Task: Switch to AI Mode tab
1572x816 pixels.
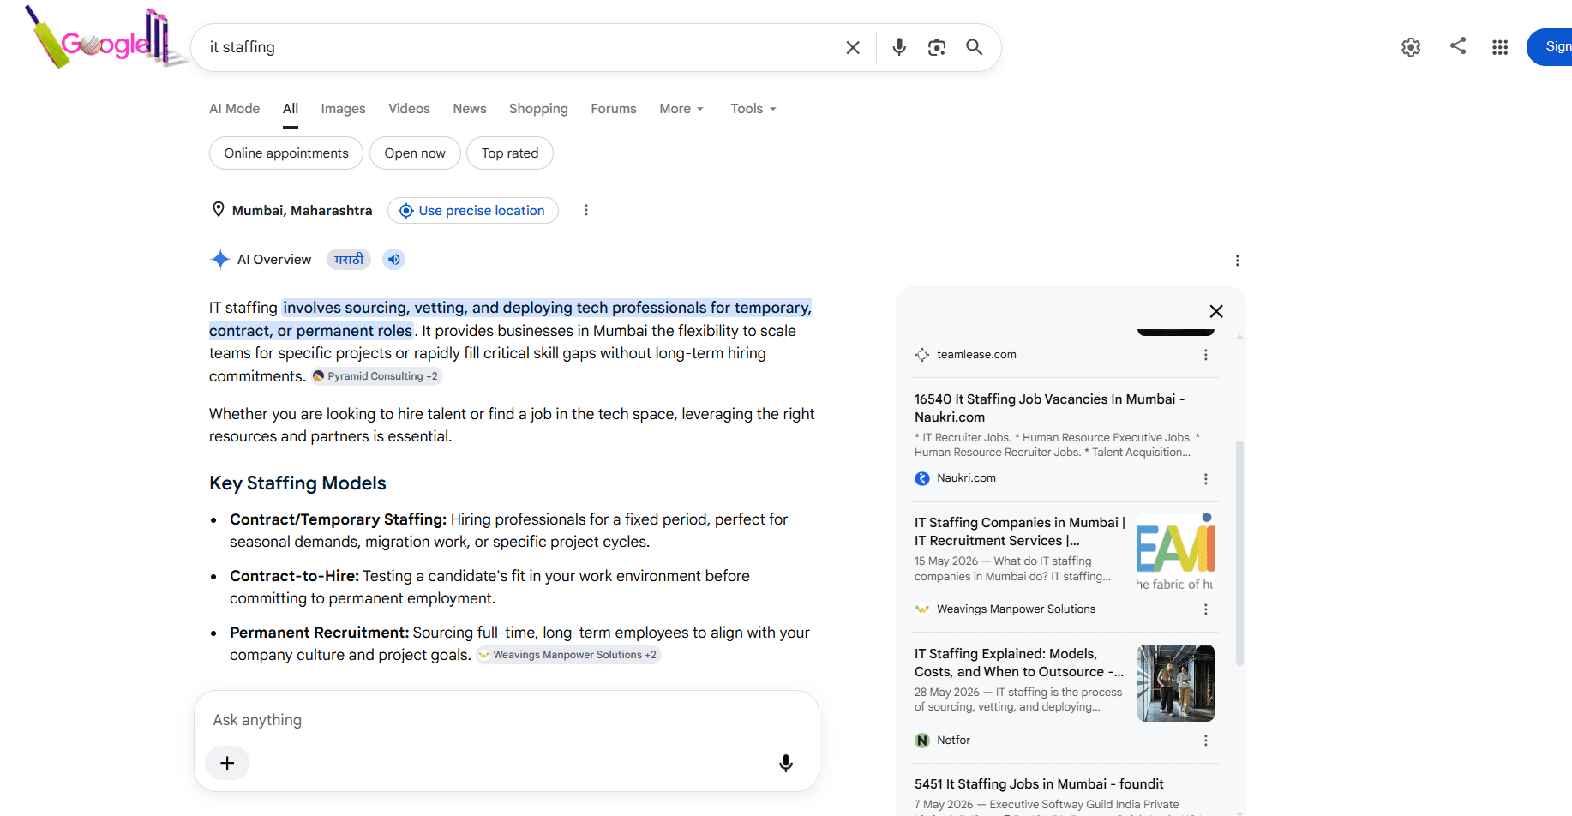Action: pos(235,109)
